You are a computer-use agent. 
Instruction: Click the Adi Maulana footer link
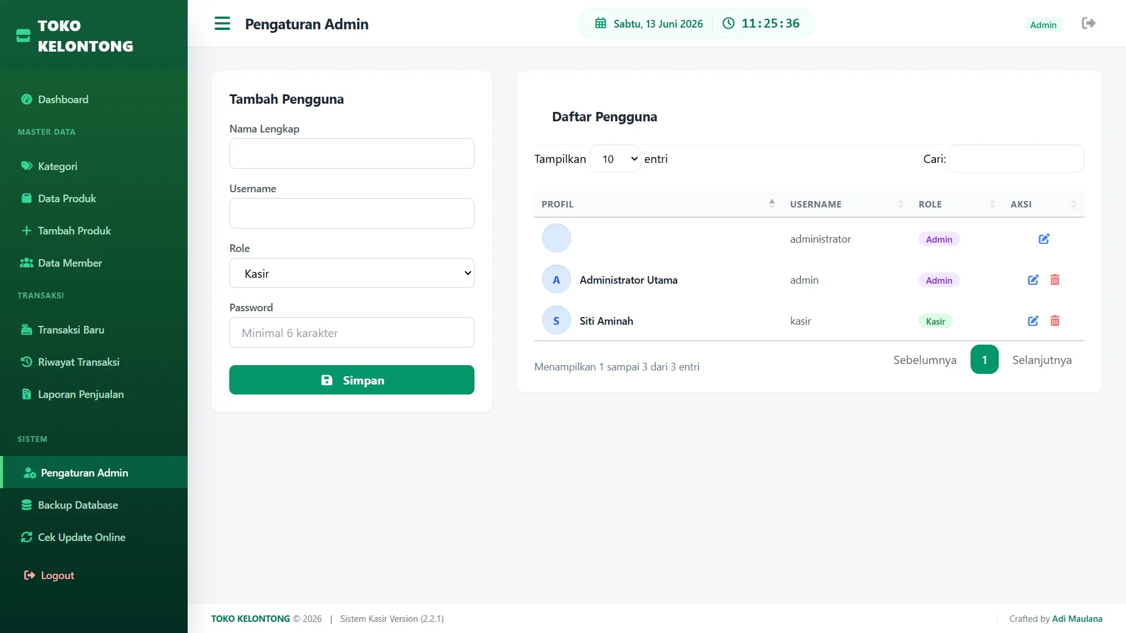click(1077, 619)
